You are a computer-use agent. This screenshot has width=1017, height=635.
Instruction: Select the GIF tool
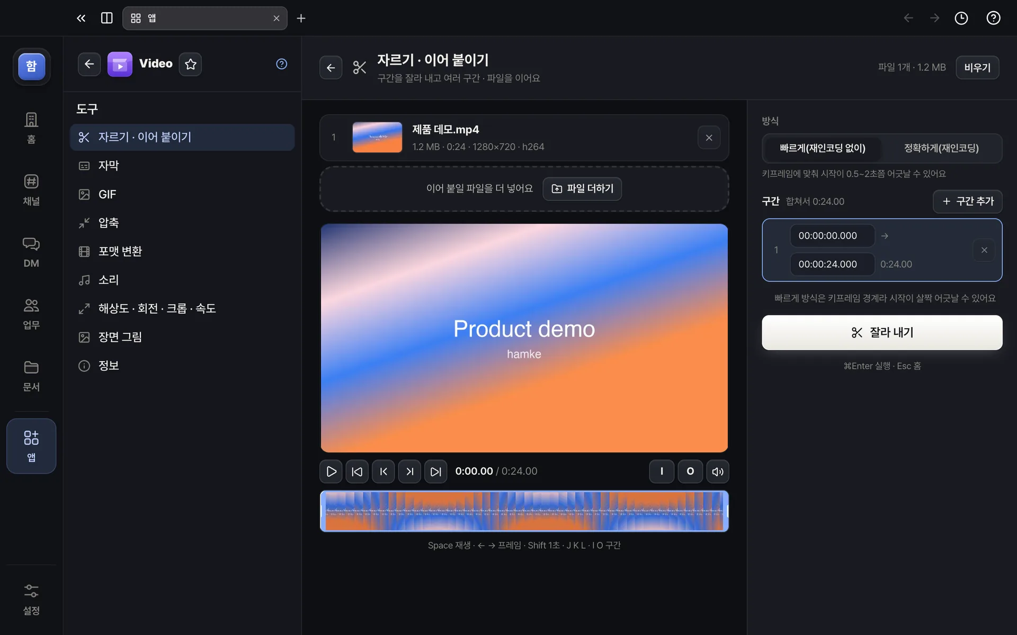(x=182, y=194)
